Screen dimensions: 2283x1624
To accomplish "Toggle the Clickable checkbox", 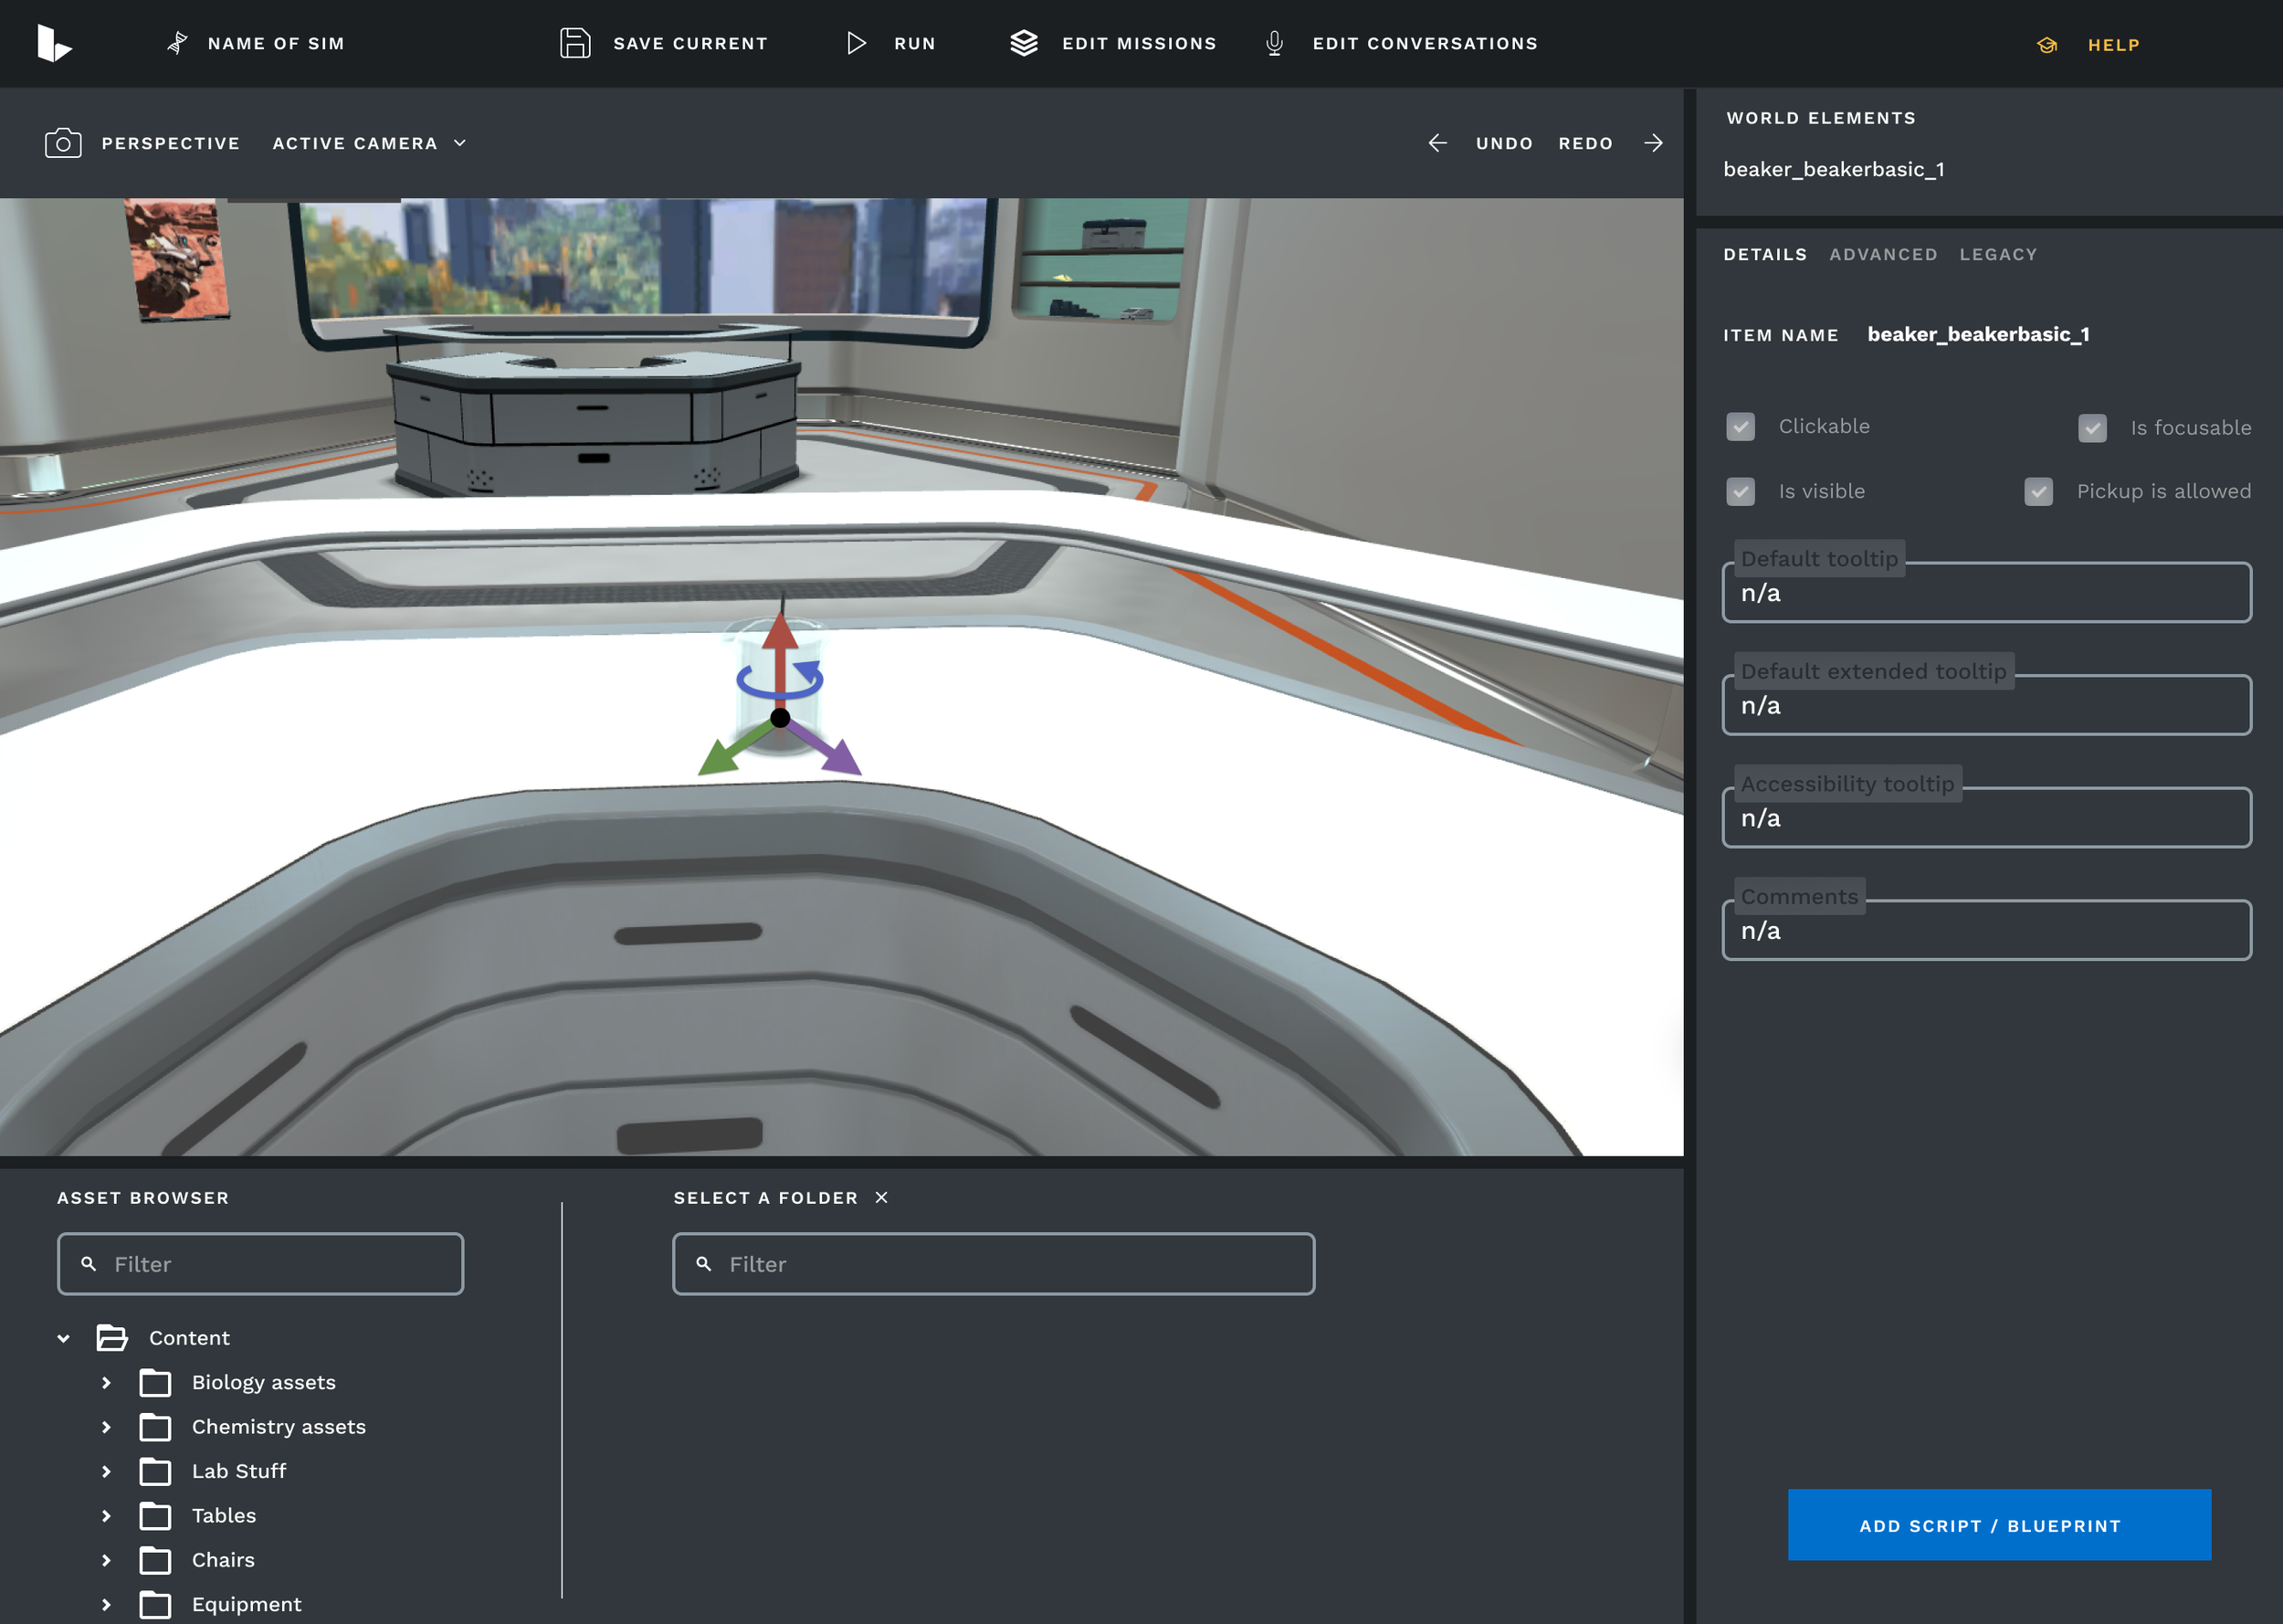I will (1741, 427).
